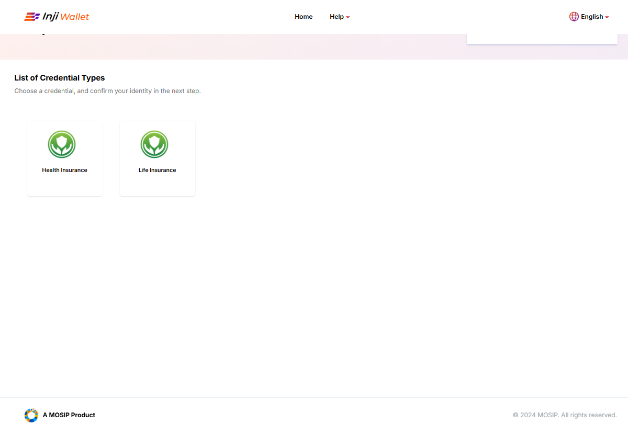Viewport: 628px width, 424px height.
Task: Select the Health Insurance label
Action: tap(64, 170)
